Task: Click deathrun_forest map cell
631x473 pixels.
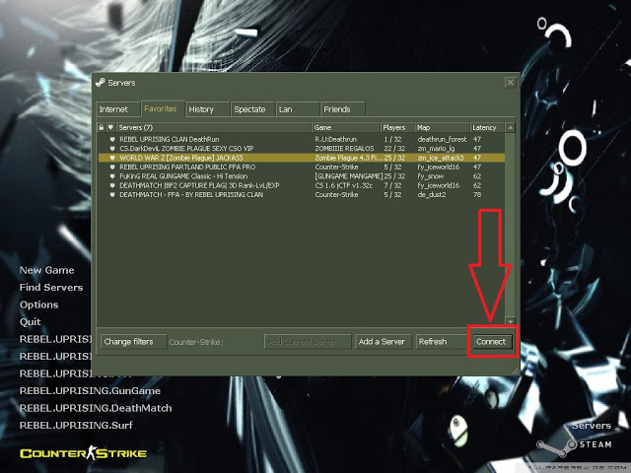Action: click(442, 139)
